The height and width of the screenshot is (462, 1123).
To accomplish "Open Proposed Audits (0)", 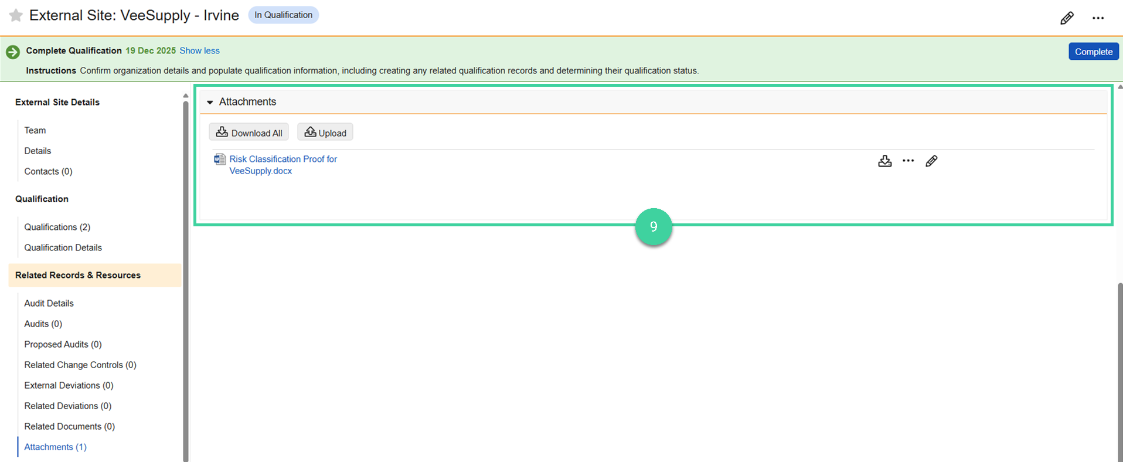I will tap(63, 344).
